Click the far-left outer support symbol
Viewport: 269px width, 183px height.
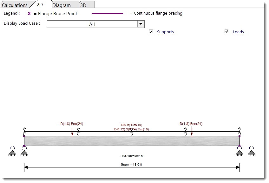(x=12, y=151)
